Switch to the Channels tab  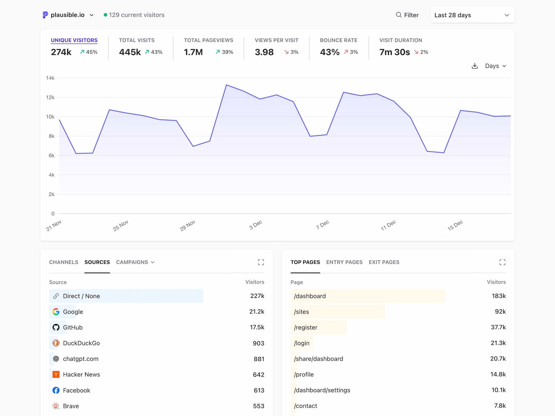[x=63, y=262]
